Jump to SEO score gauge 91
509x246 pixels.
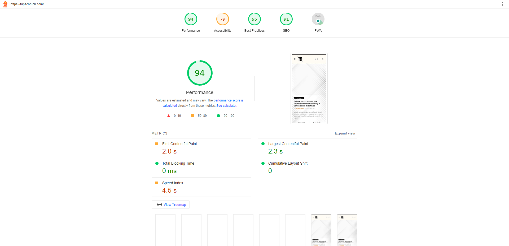(286, 19)
